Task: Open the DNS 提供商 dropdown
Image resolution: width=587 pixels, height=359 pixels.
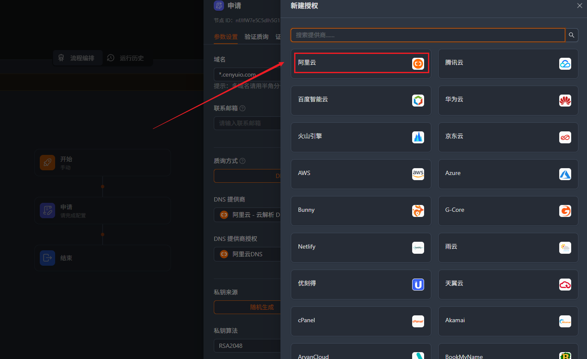Action: pos(248,215)
